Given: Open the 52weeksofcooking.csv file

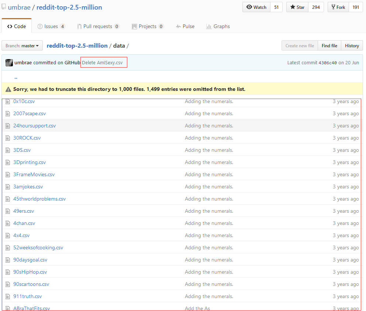Looking at the screenshot, I should (x=38, y=248).
